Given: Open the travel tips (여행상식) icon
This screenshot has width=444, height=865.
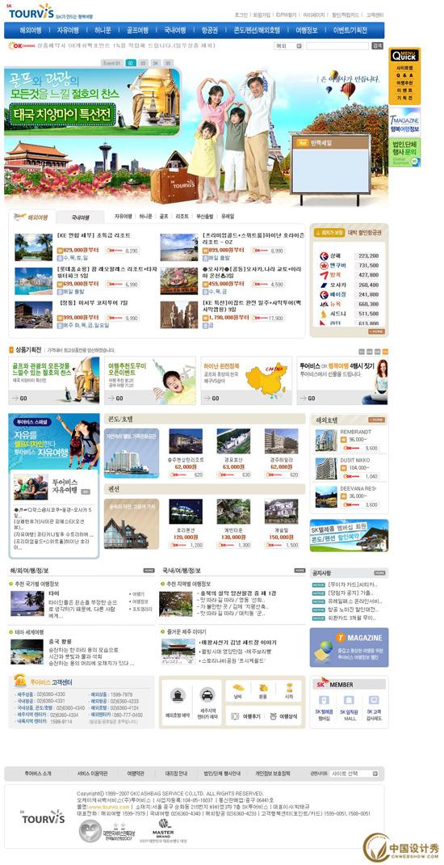Looking at the screenshot, I should (x=273, y=716).
